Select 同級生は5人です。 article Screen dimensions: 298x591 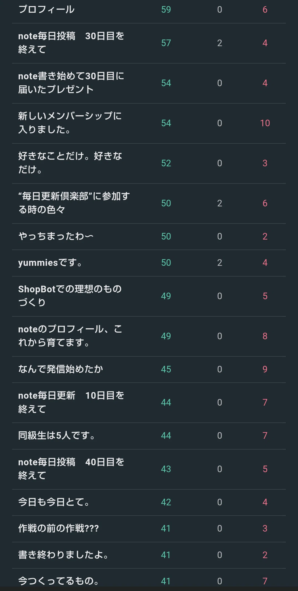[x=149, y=436]
